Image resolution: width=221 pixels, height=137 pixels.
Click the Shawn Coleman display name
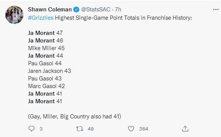point(50,9)
